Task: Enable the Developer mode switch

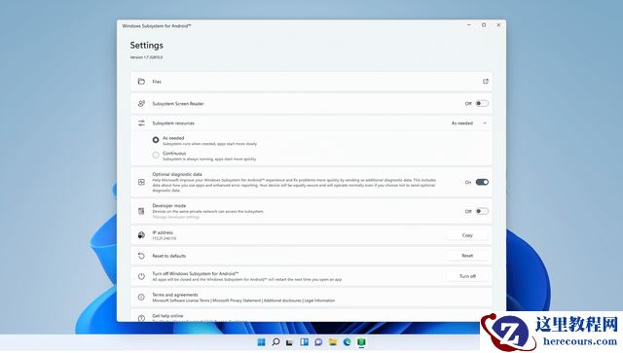Action: tap(482, 211)
